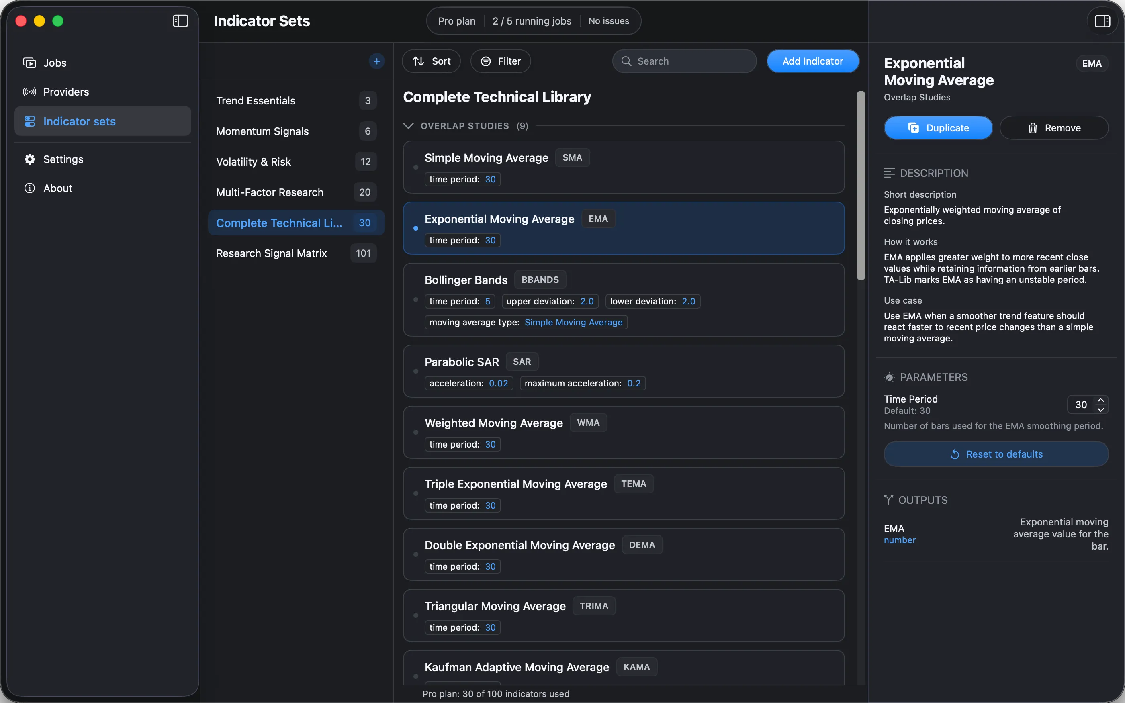Viewport: 1125px width, 703px height.
Task: Select the Trend Essentials set
Action: pyautogui.click(x=296, y=100)
